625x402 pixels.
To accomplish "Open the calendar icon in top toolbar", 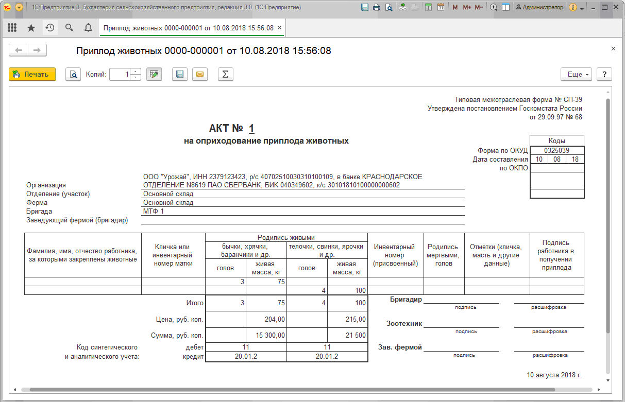I will [441, 7].
